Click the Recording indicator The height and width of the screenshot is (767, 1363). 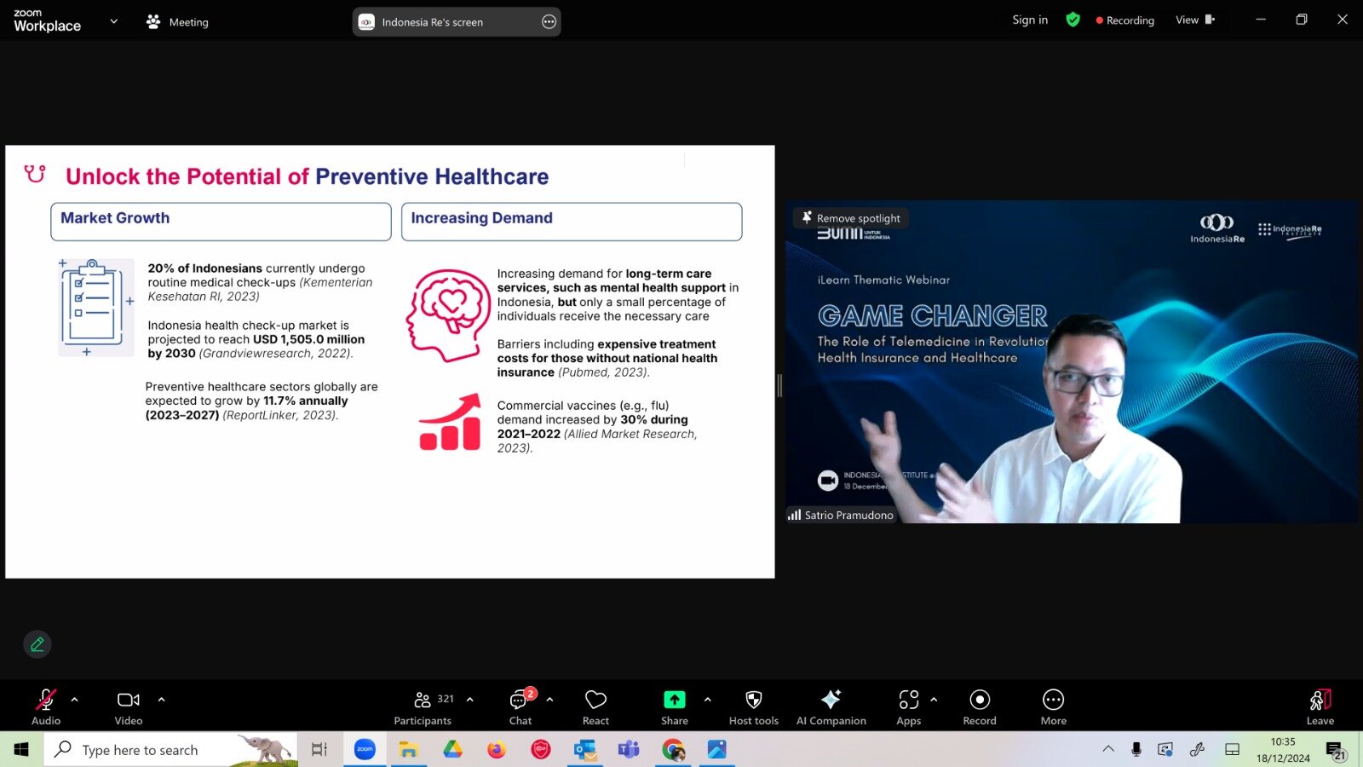(1125, 20)
